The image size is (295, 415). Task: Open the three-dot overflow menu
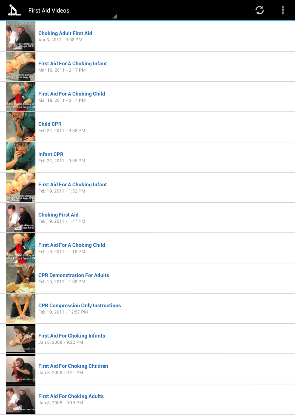pyautogui.click(x=283, y=10)
